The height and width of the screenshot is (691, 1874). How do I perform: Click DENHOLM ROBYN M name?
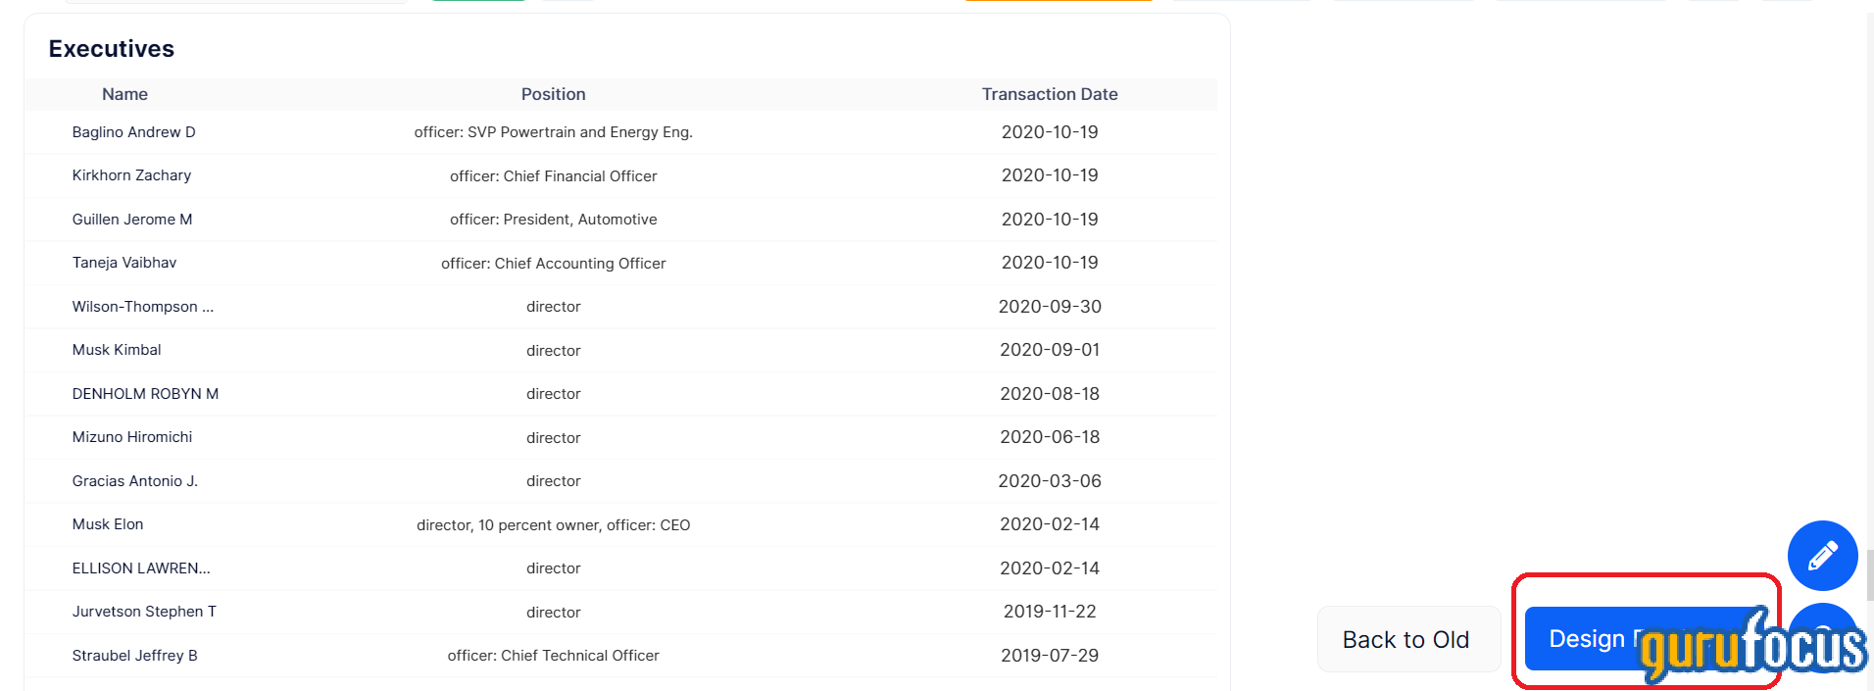(145, 394)
